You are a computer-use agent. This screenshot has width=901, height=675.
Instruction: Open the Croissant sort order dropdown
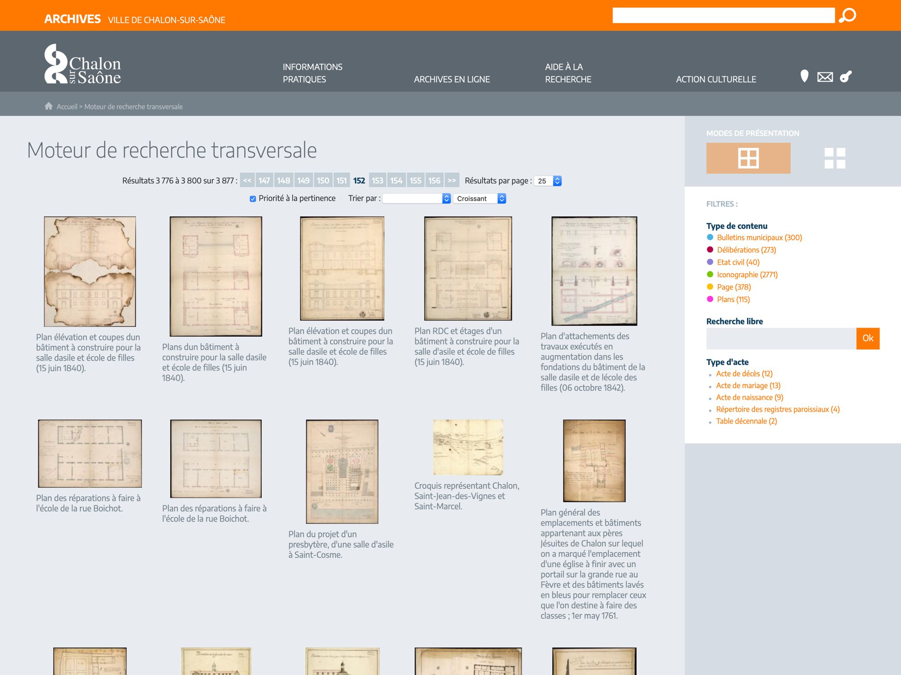point(479,198)
